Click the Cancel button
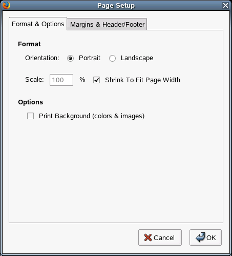This screenshot has height=256, width=232. (160, 237)
